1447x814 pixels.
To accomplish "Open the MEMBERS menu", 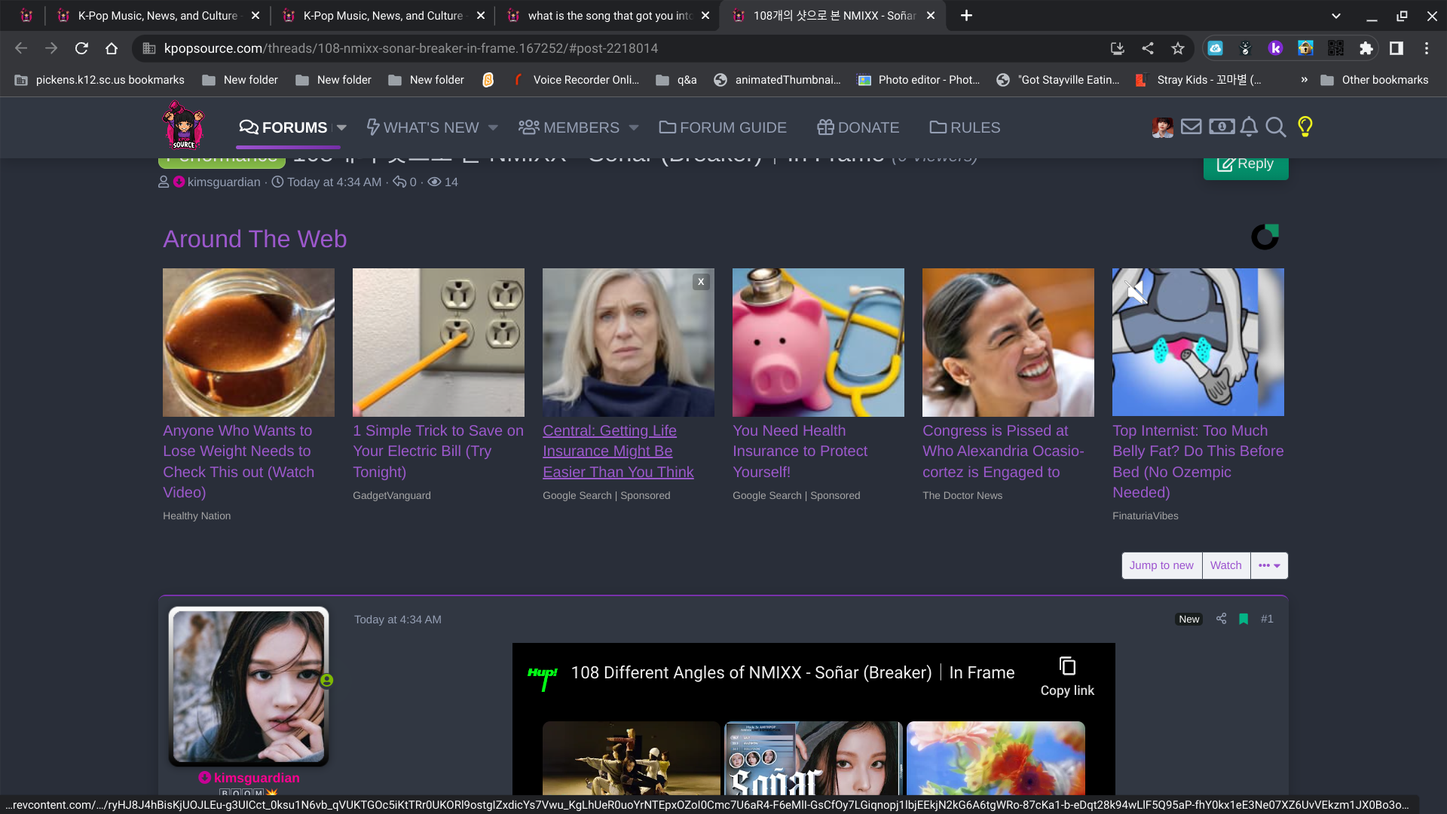I will pyautogui.click(x=569, y=127).
